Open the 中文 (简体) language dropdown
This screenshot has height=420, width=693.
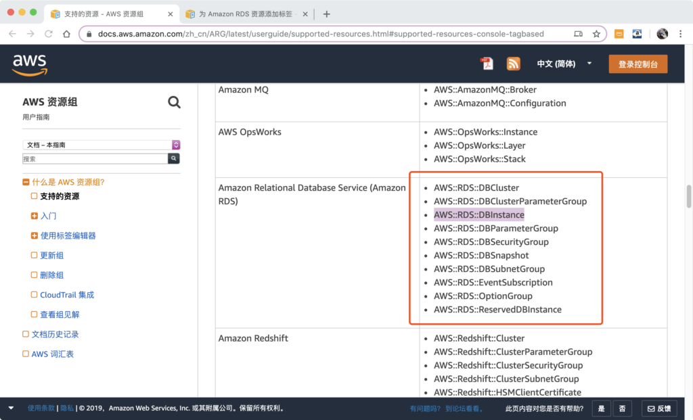pyautogui.click(x=564, y=64)
